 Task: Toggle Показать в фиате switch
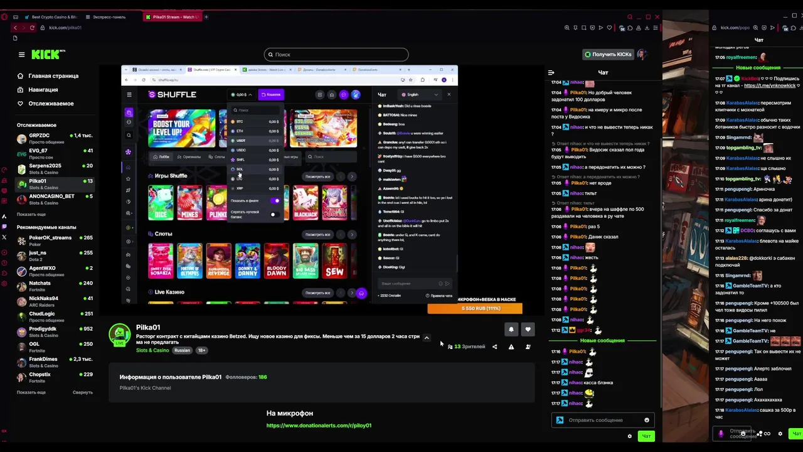pyautogui.click(x=275, y=201)
